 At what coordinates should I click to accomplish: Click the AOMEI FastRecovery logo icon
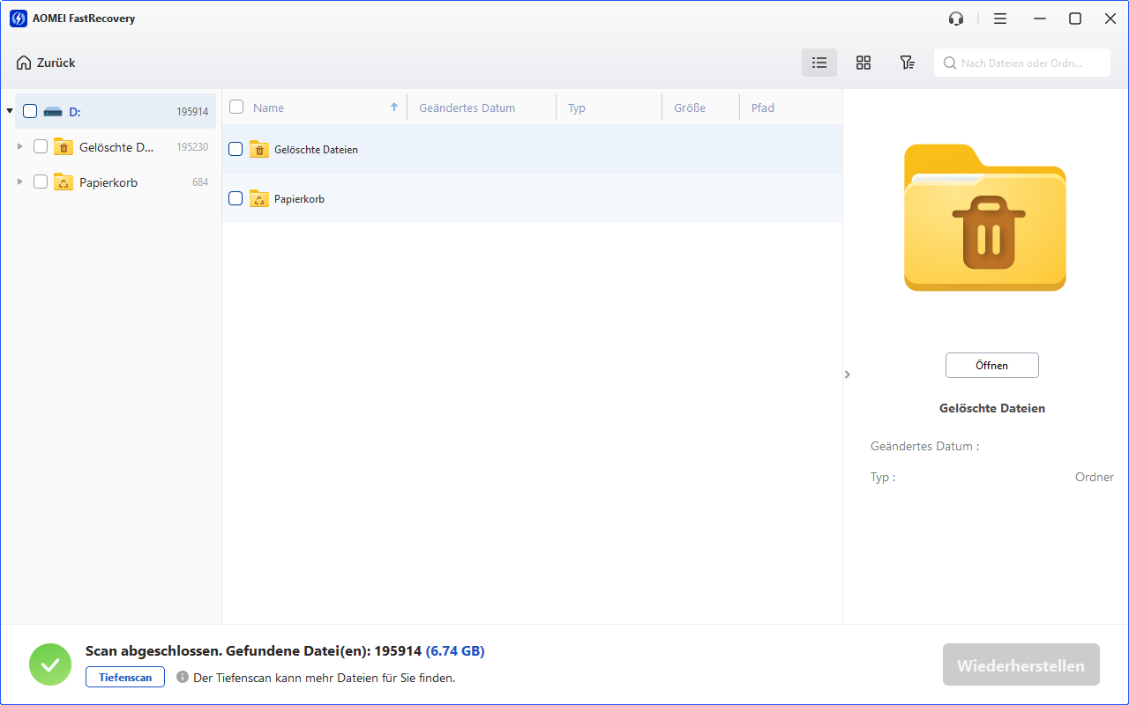[x=18, y=19]
